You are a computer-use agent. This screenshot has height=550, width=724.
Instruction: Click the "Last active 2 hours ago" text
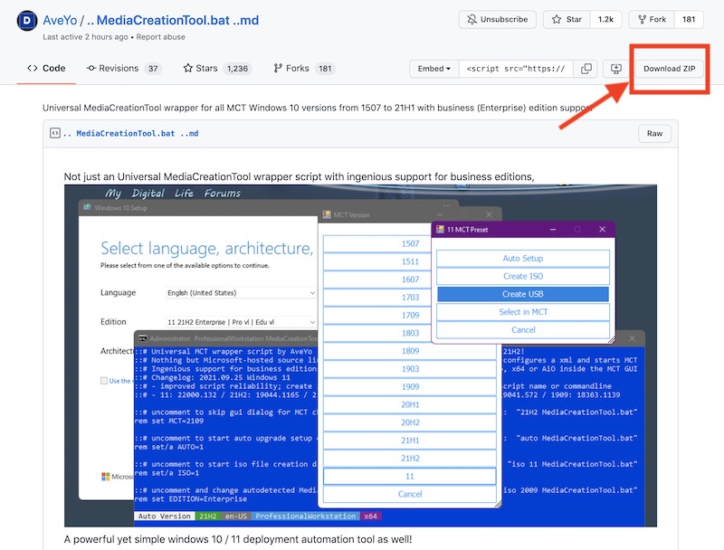point(85,37)
